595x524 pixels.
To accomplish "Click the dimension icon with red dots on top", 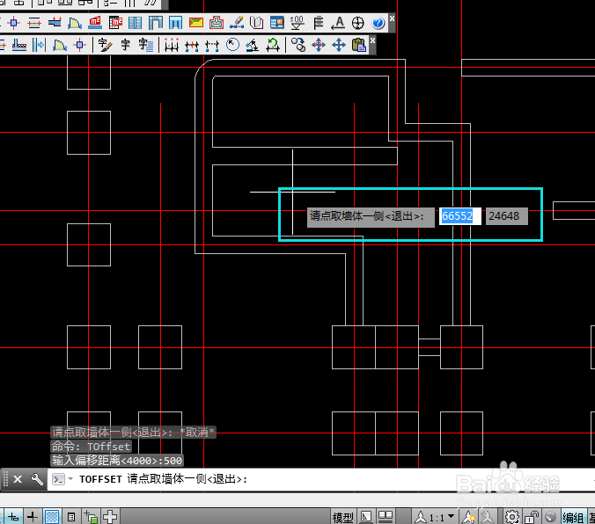I will (x=172, y=45).
